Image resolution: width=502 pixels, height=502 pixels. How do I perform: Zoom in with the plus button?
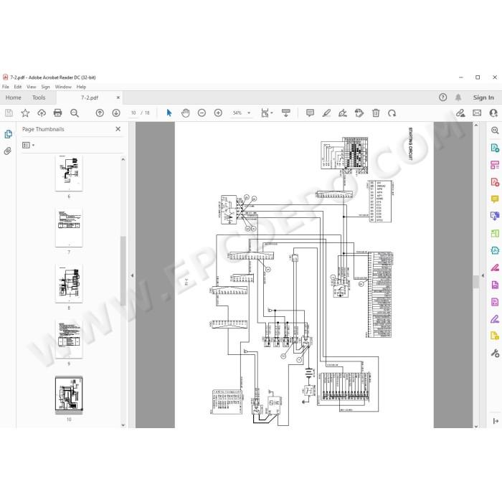tap(218, 113)
